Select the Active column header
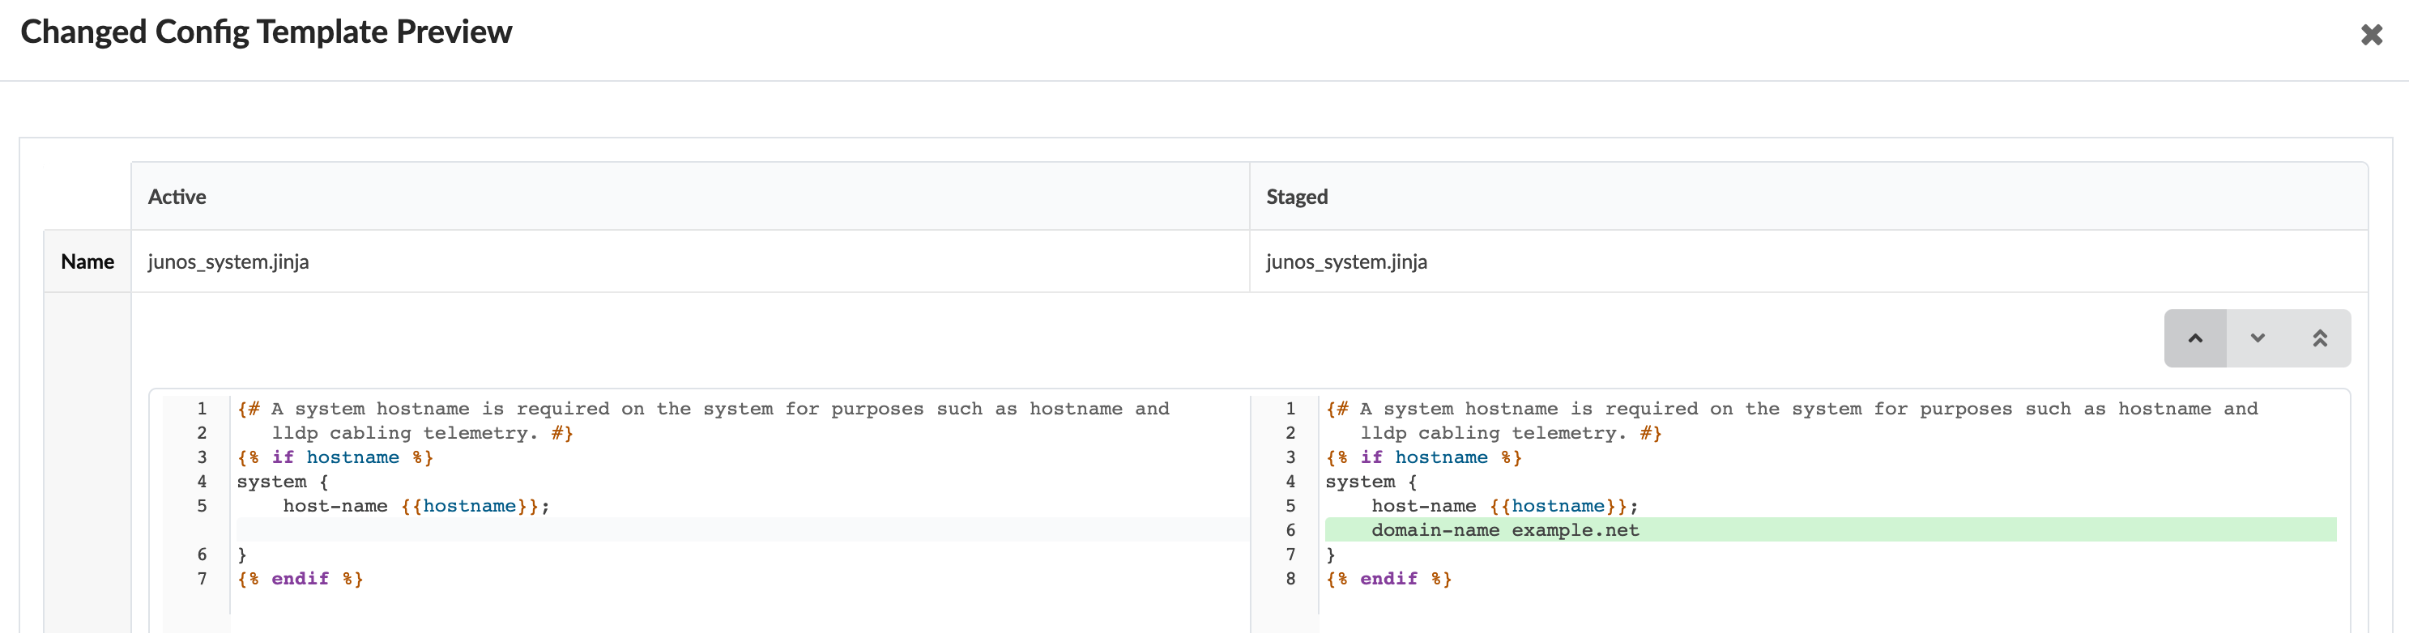Image resolution: width=2409 pixels, height=633 pixels. (x=177, y=197)
